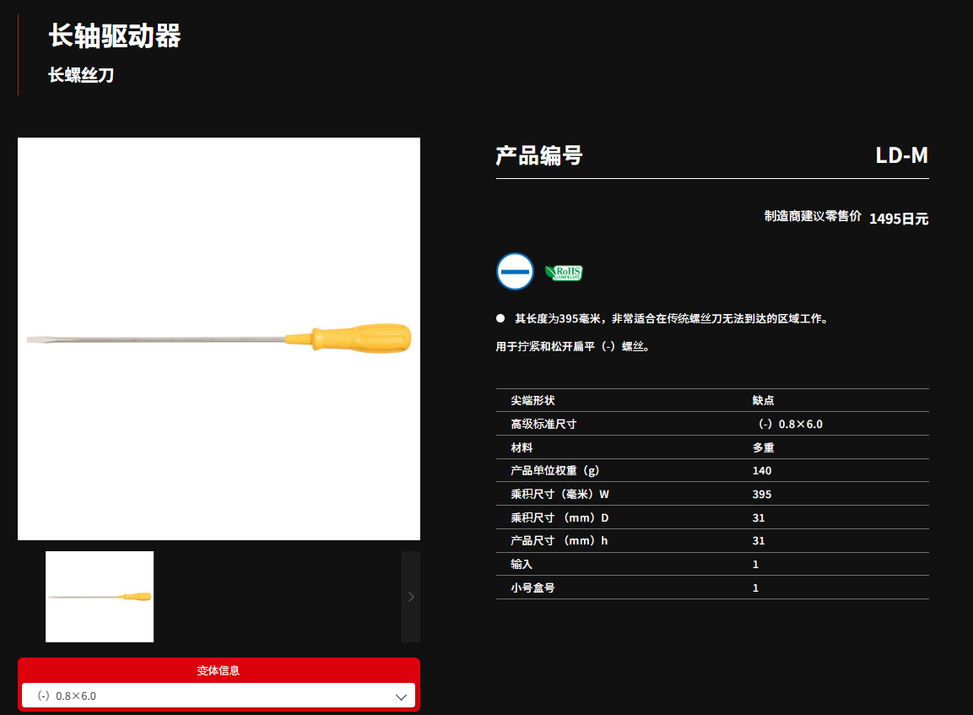This screenshot has width=973, height=715.
Task: Click the red 变体信息 header bar
Action: [219, 670]
